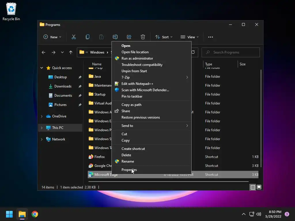
Task: Sort by the Size column header
Action: click(243, 64)
